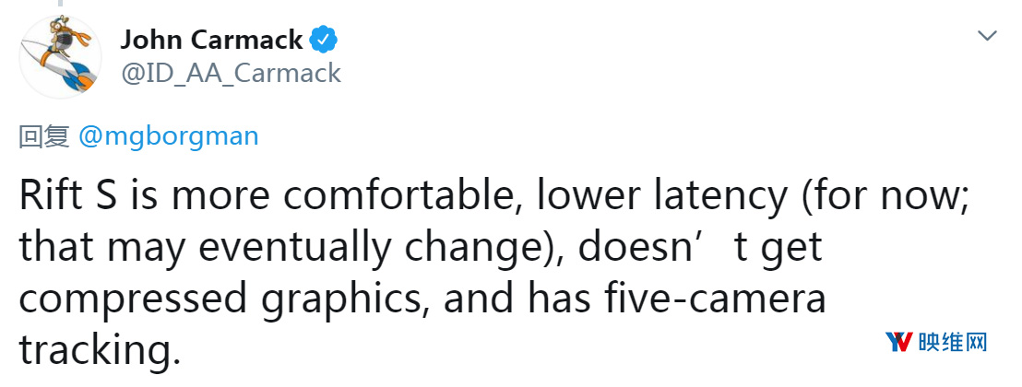Click the 回复 reply label
This screenshot has height=387, width=1022.
(44, 137)
